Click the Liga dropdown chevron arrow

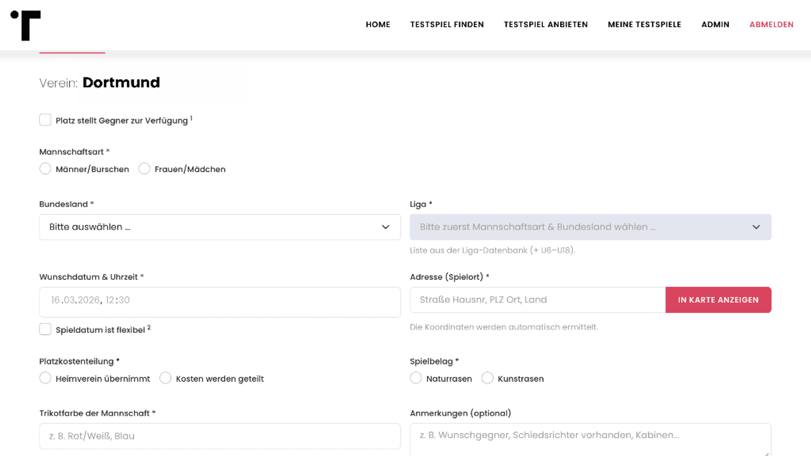(756, 227)
